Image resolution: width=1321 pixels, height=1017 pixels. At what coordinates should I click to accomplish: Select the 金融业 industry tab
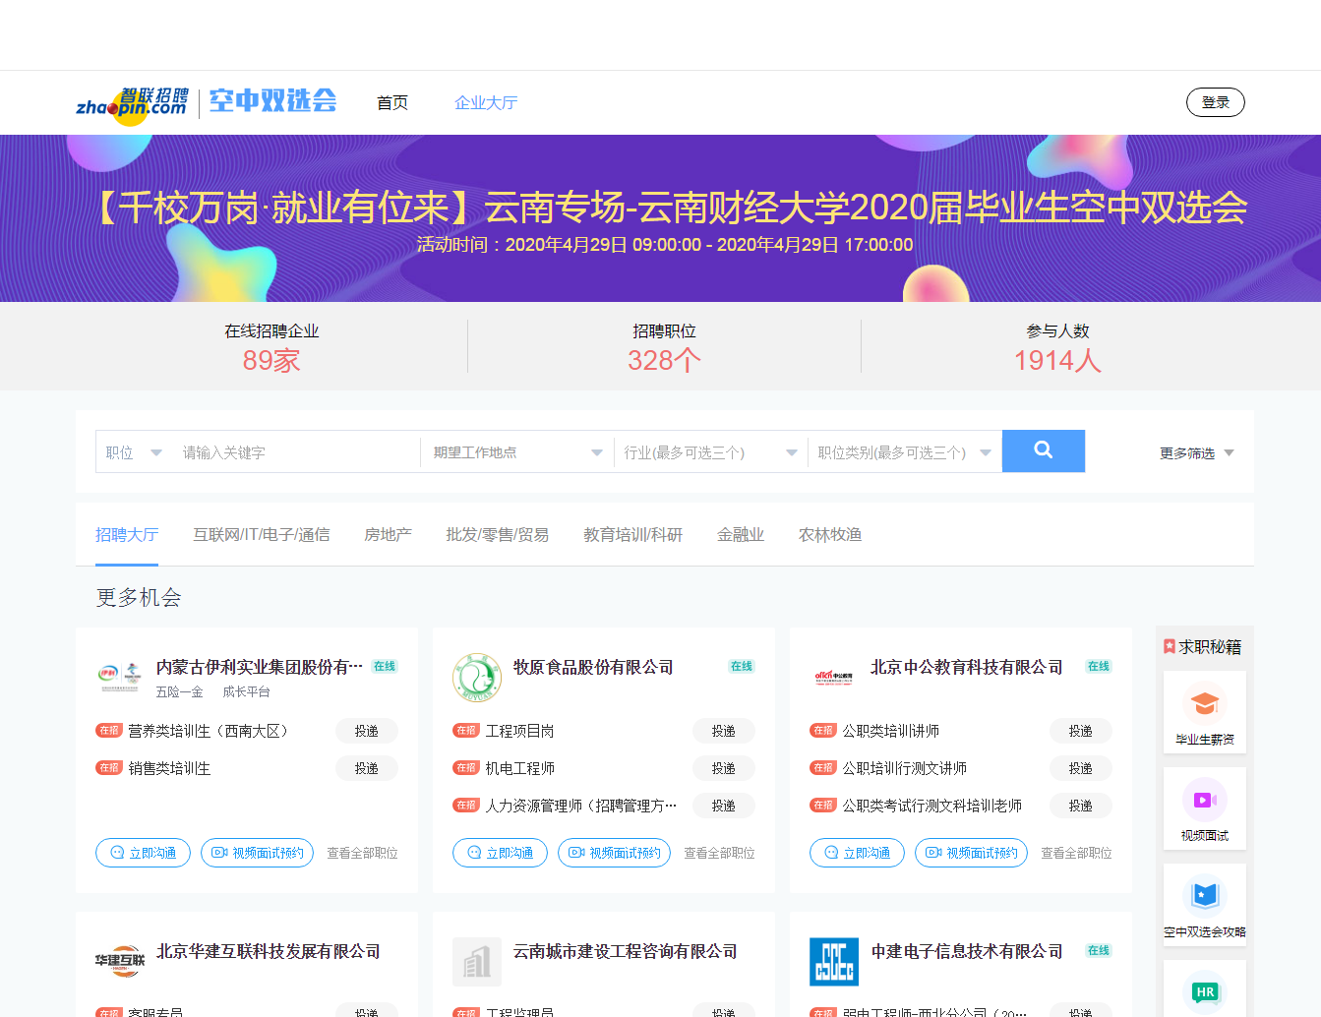coord(740,535)
